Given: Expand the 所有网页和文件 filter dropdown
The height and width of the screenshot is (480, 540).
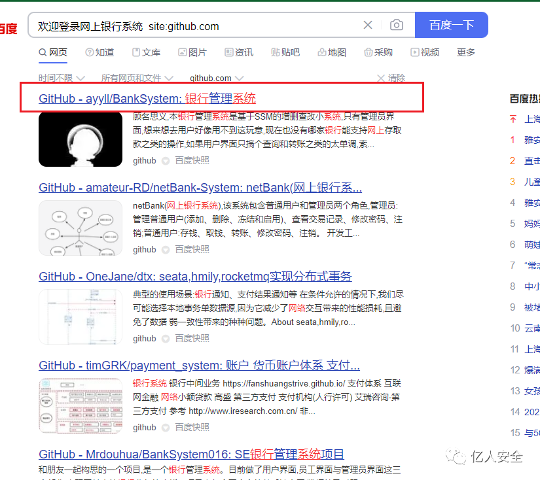Looking at the screenshot, I should tap(137, 78).
